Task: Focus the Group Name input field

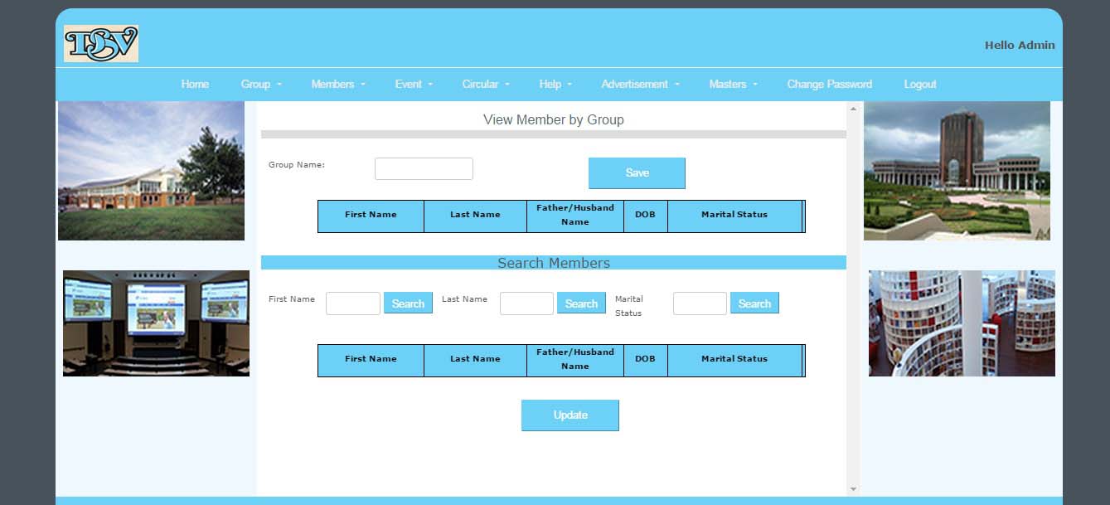Action: tap(424, 169)
